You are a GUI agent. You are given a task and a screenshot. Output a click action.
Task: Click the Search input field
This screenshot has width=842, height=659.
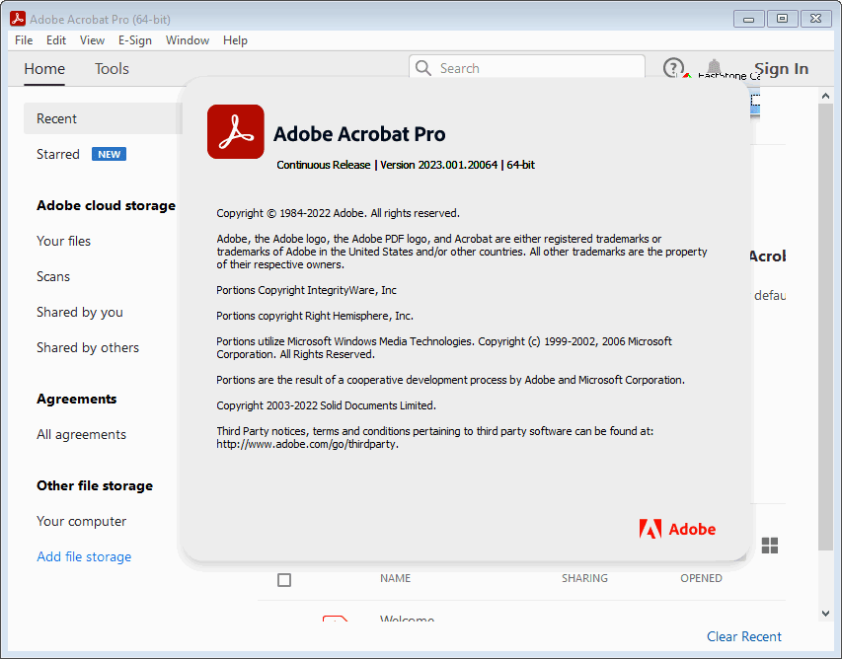527,68
